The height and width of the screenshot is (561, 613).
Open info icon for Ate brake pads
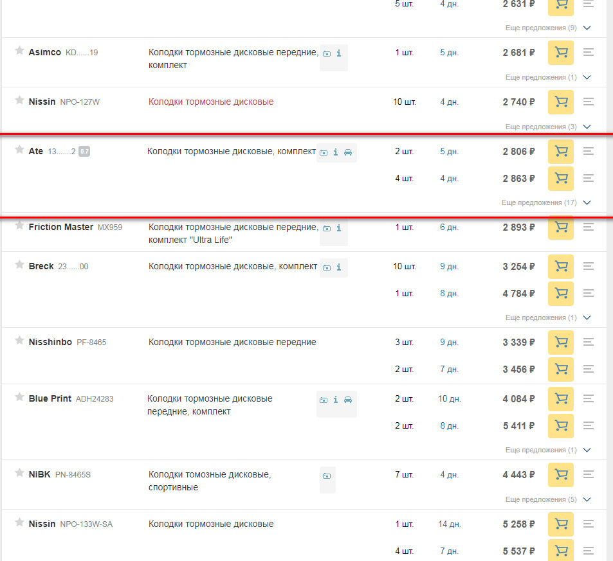click(335, 152)
